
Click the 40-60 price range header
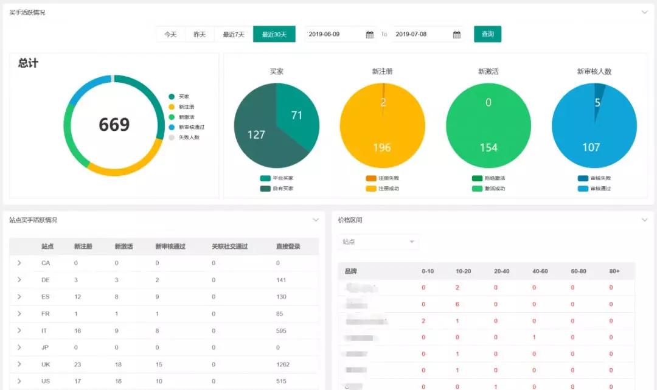pos(540,271)
